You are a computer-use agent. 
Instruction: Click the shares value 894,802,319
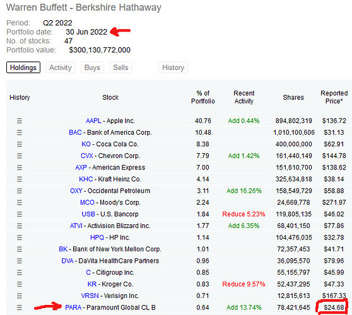[x=293, y=121]
